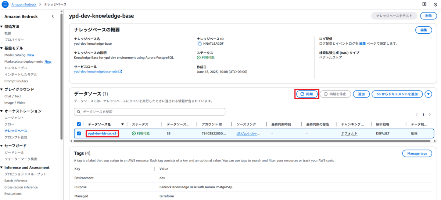The width and height of the screenshot is (441, 200).
Task: Uncheck the ypd-dev-kb-src-s3 row checkbox
Action: pos(79,134)
